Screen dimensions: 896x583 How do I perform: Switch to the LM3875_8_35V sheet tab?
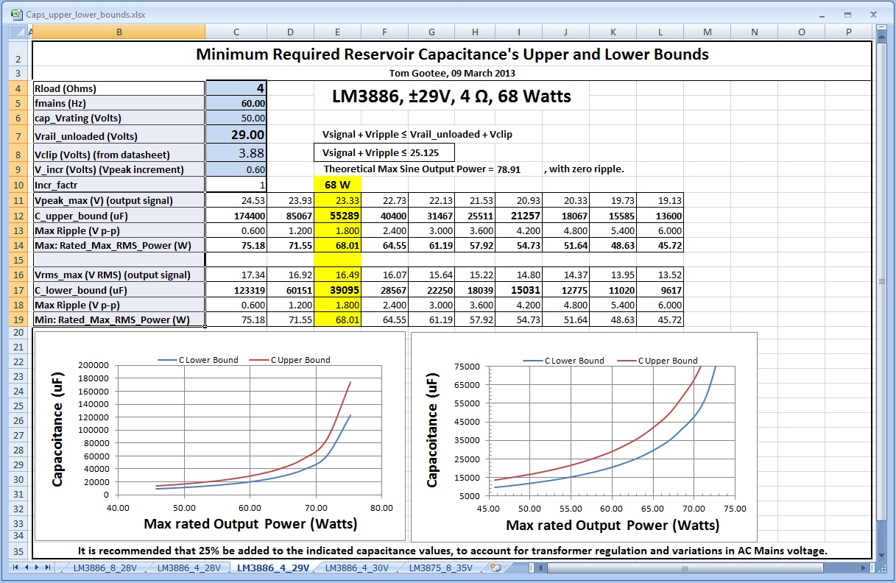[440, 568]
